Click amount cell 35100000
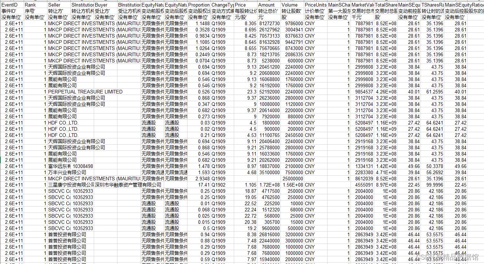Screen dimensions: 484x264 (269, 172)
